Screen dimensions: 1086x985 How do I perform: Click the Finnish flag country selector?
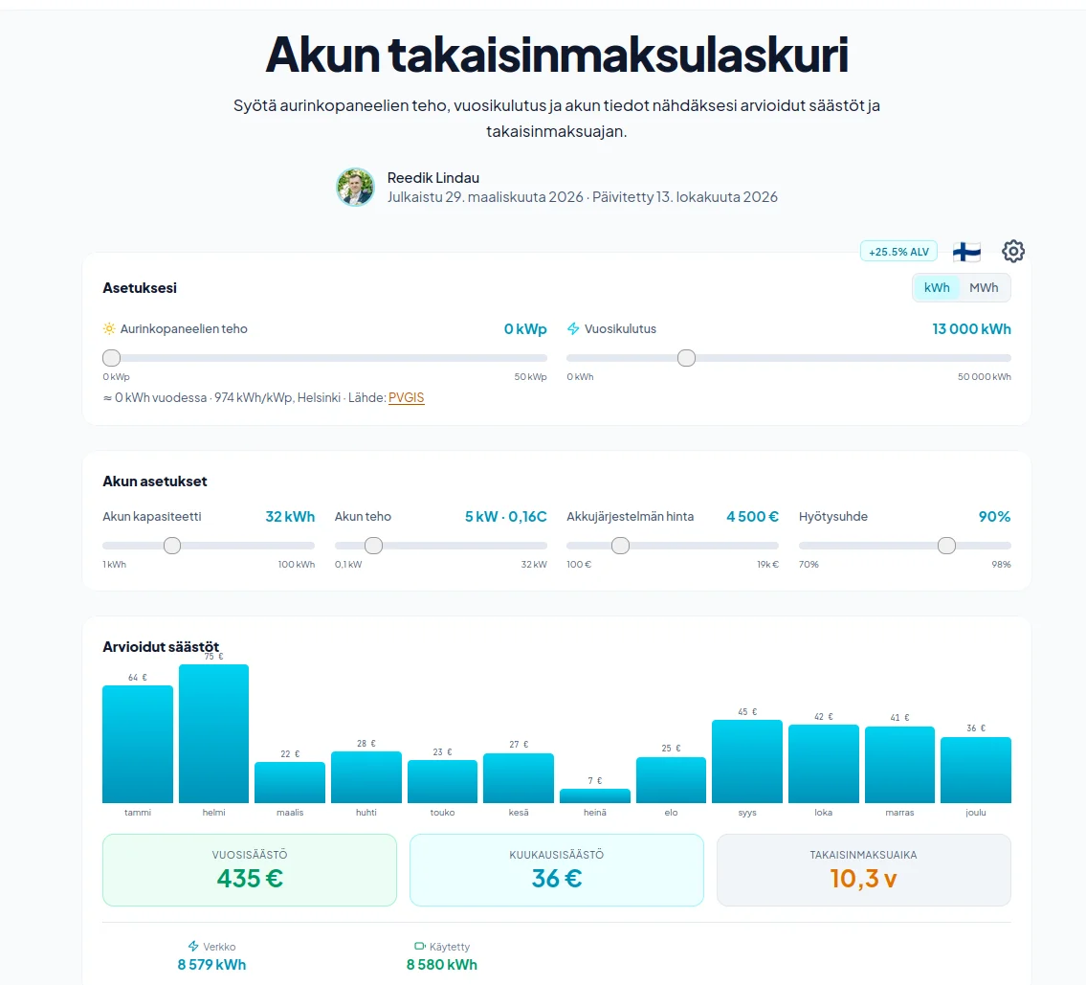pos(966,252)
